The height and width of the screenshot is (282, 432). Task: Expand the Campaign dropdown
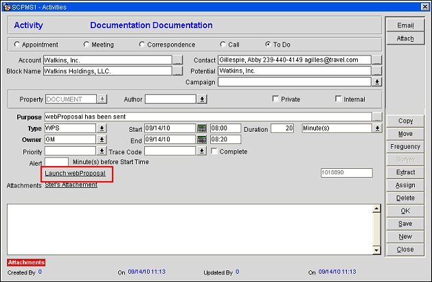tap(376, 82)
